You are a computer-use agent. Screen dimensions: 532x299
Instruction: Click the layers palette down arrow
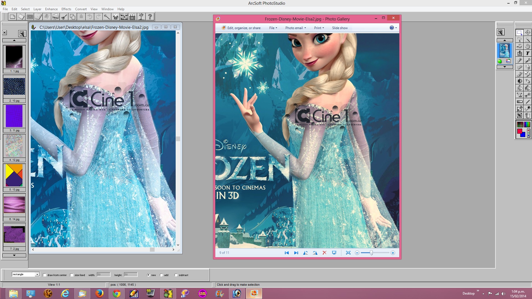(x=505, y=67)
